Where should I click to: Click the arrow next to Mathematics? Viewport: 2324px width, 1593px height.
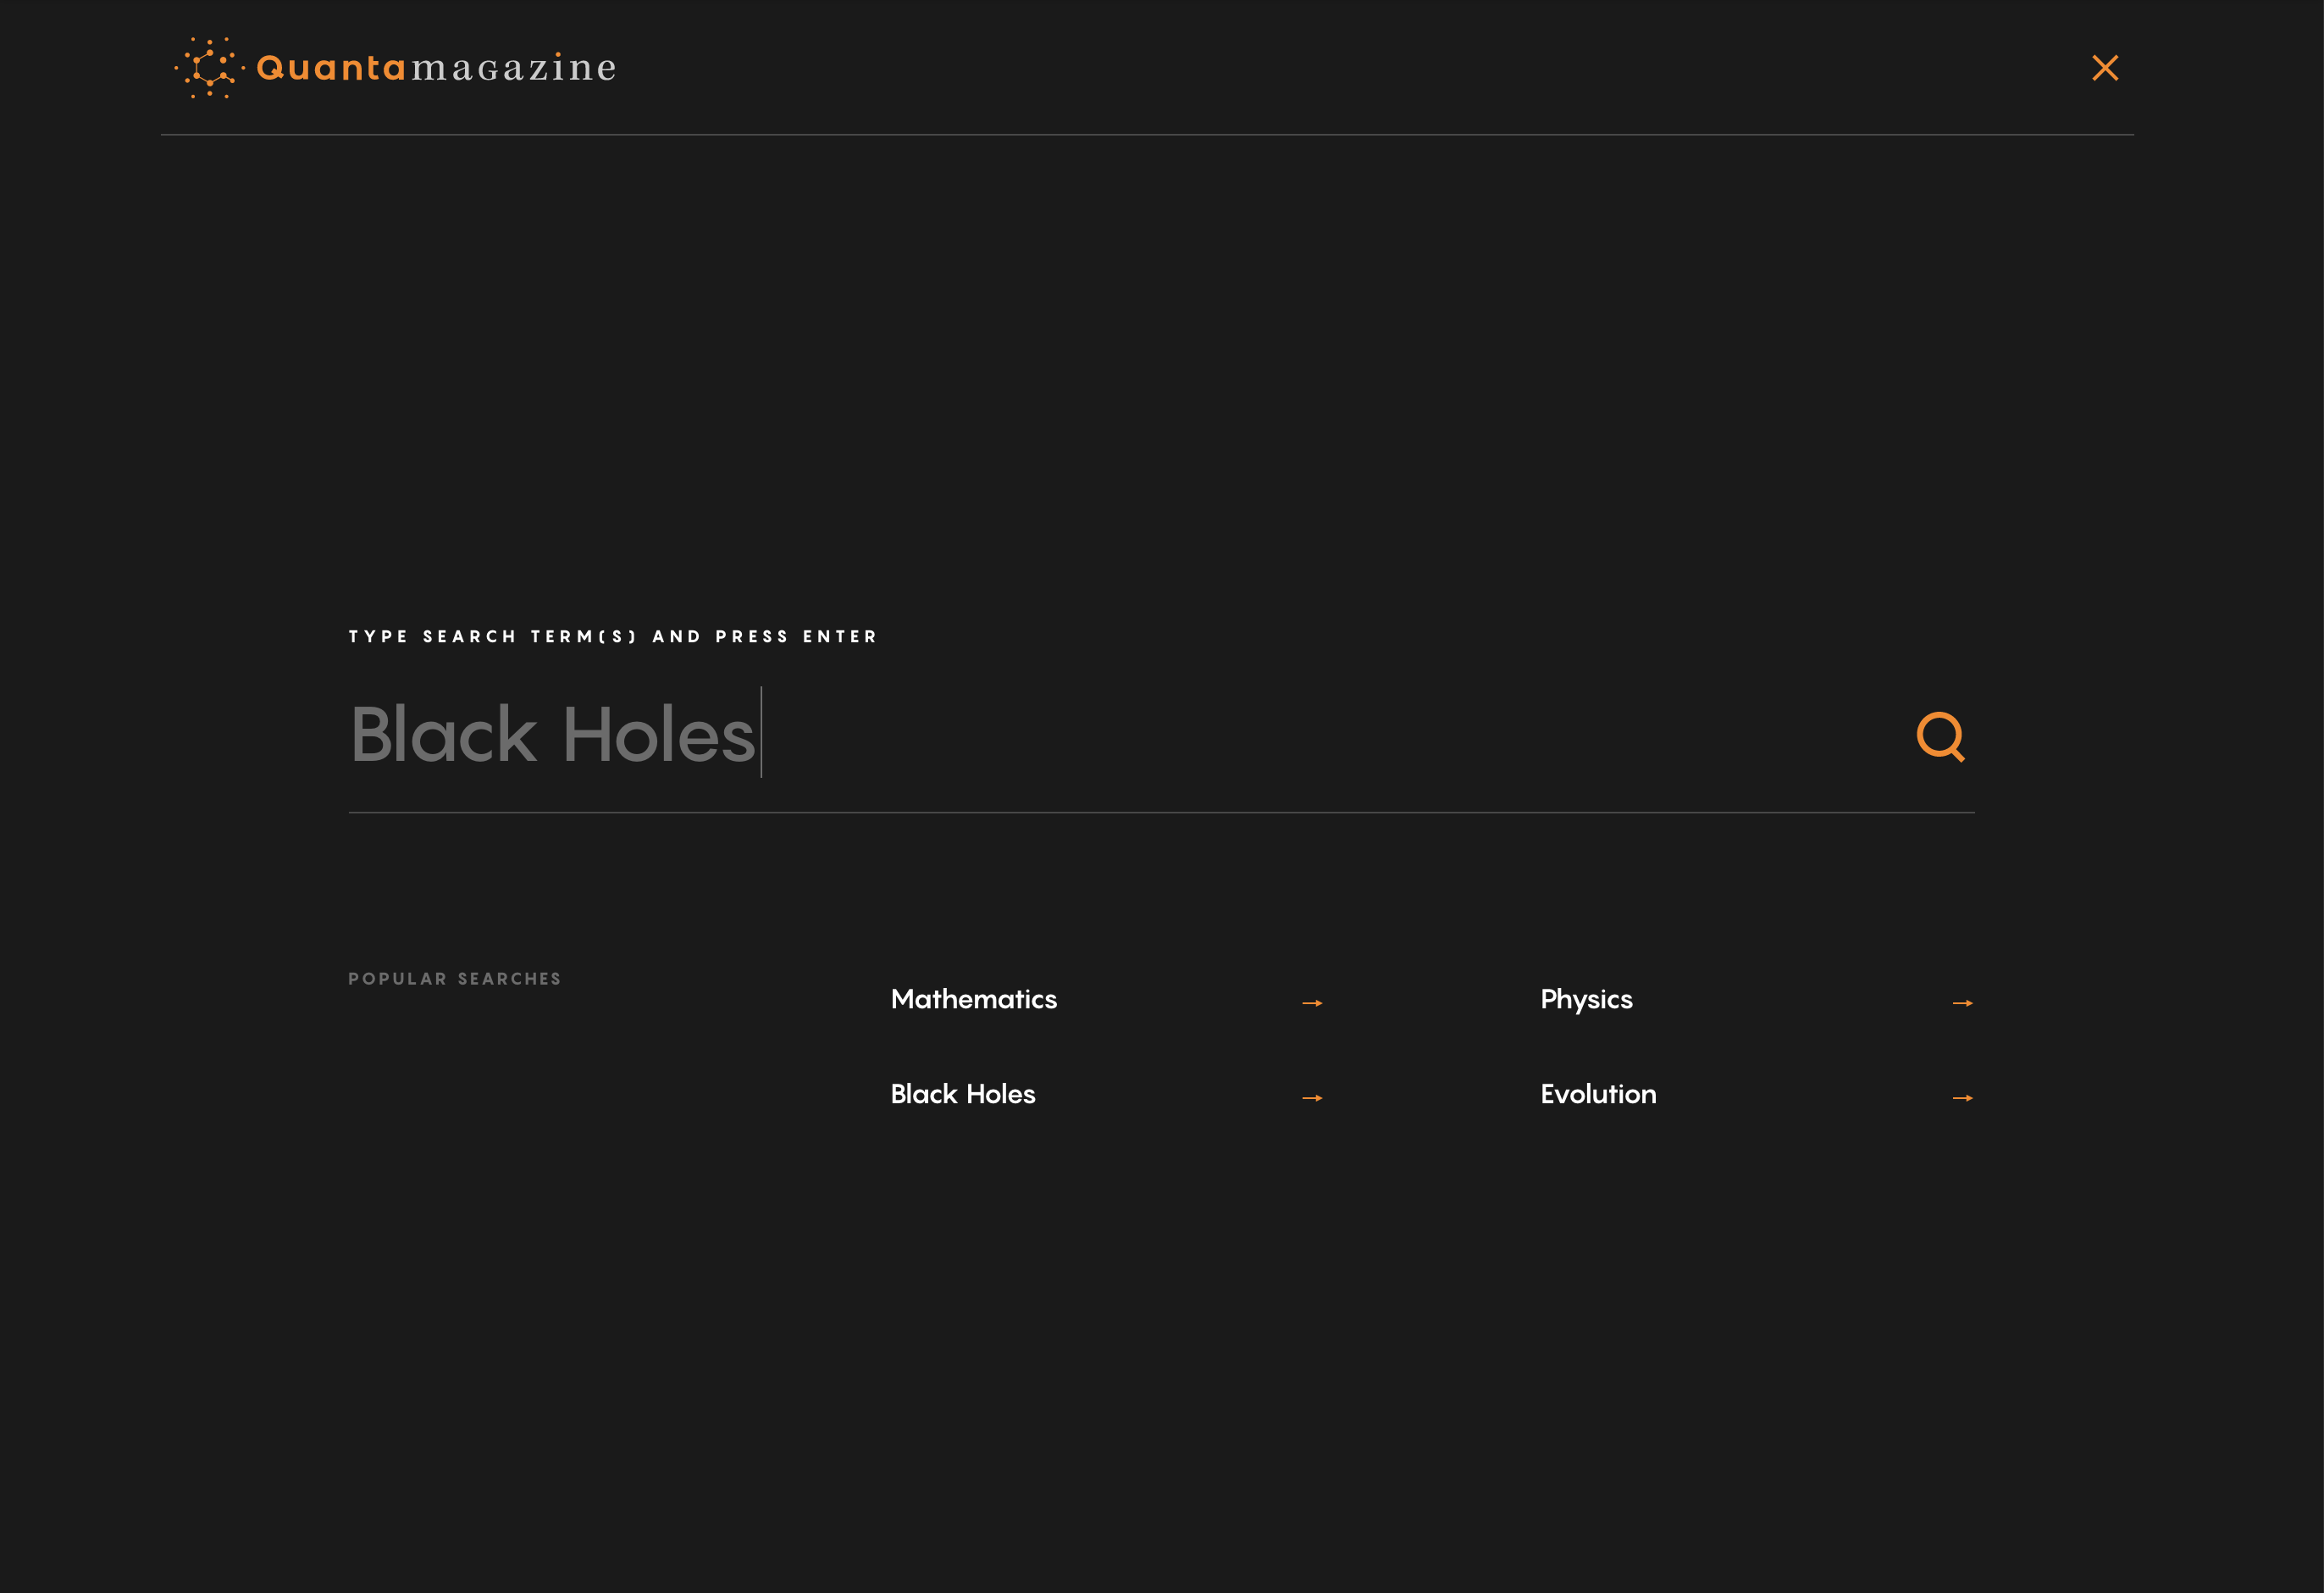pos(1312,1002)
